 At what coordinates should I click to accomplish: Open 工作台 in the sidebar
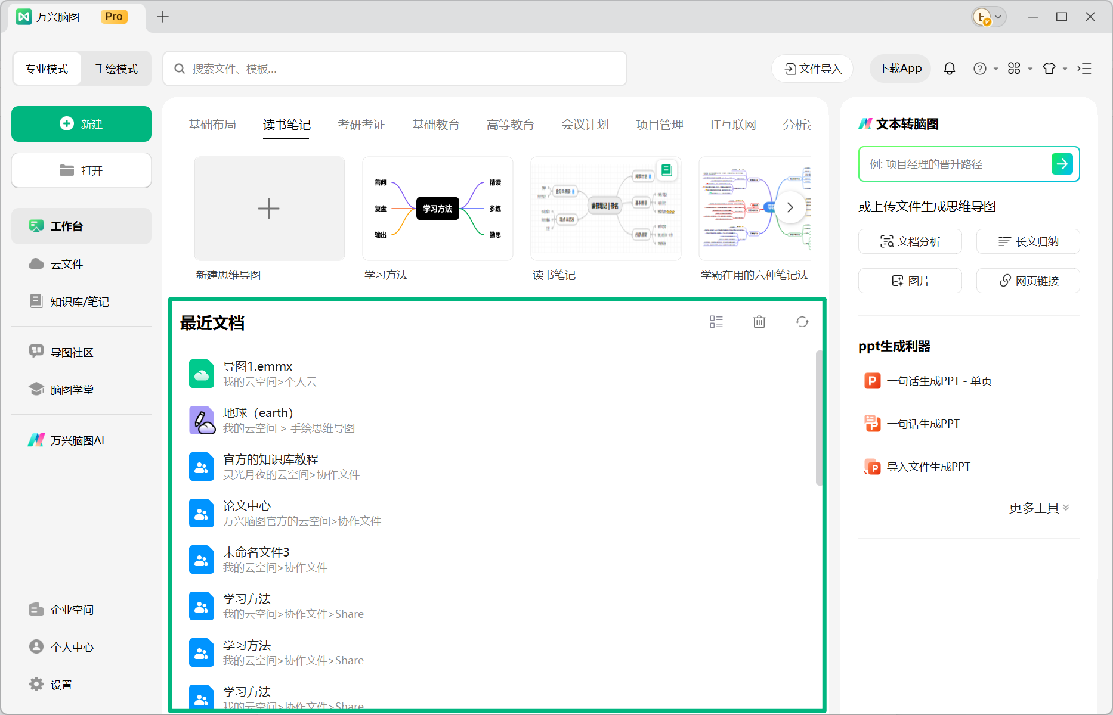(81, 226)
